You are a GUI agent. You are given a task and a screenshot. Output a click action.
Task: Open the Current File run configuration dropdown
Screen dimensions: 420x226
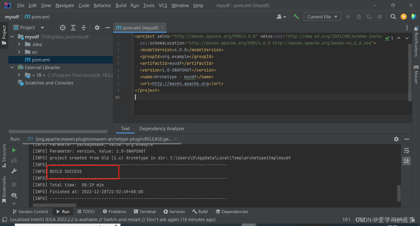(x=322, y=17)
